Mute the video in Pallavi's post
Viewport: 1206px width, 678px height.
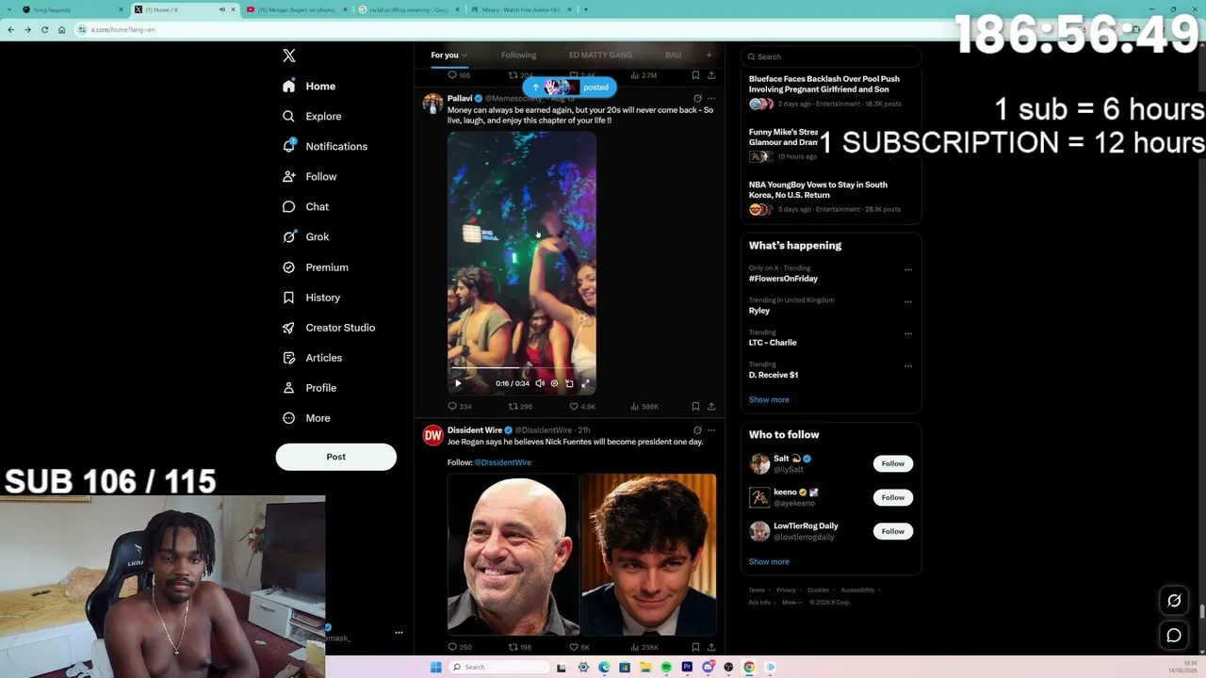pos(540,383)
